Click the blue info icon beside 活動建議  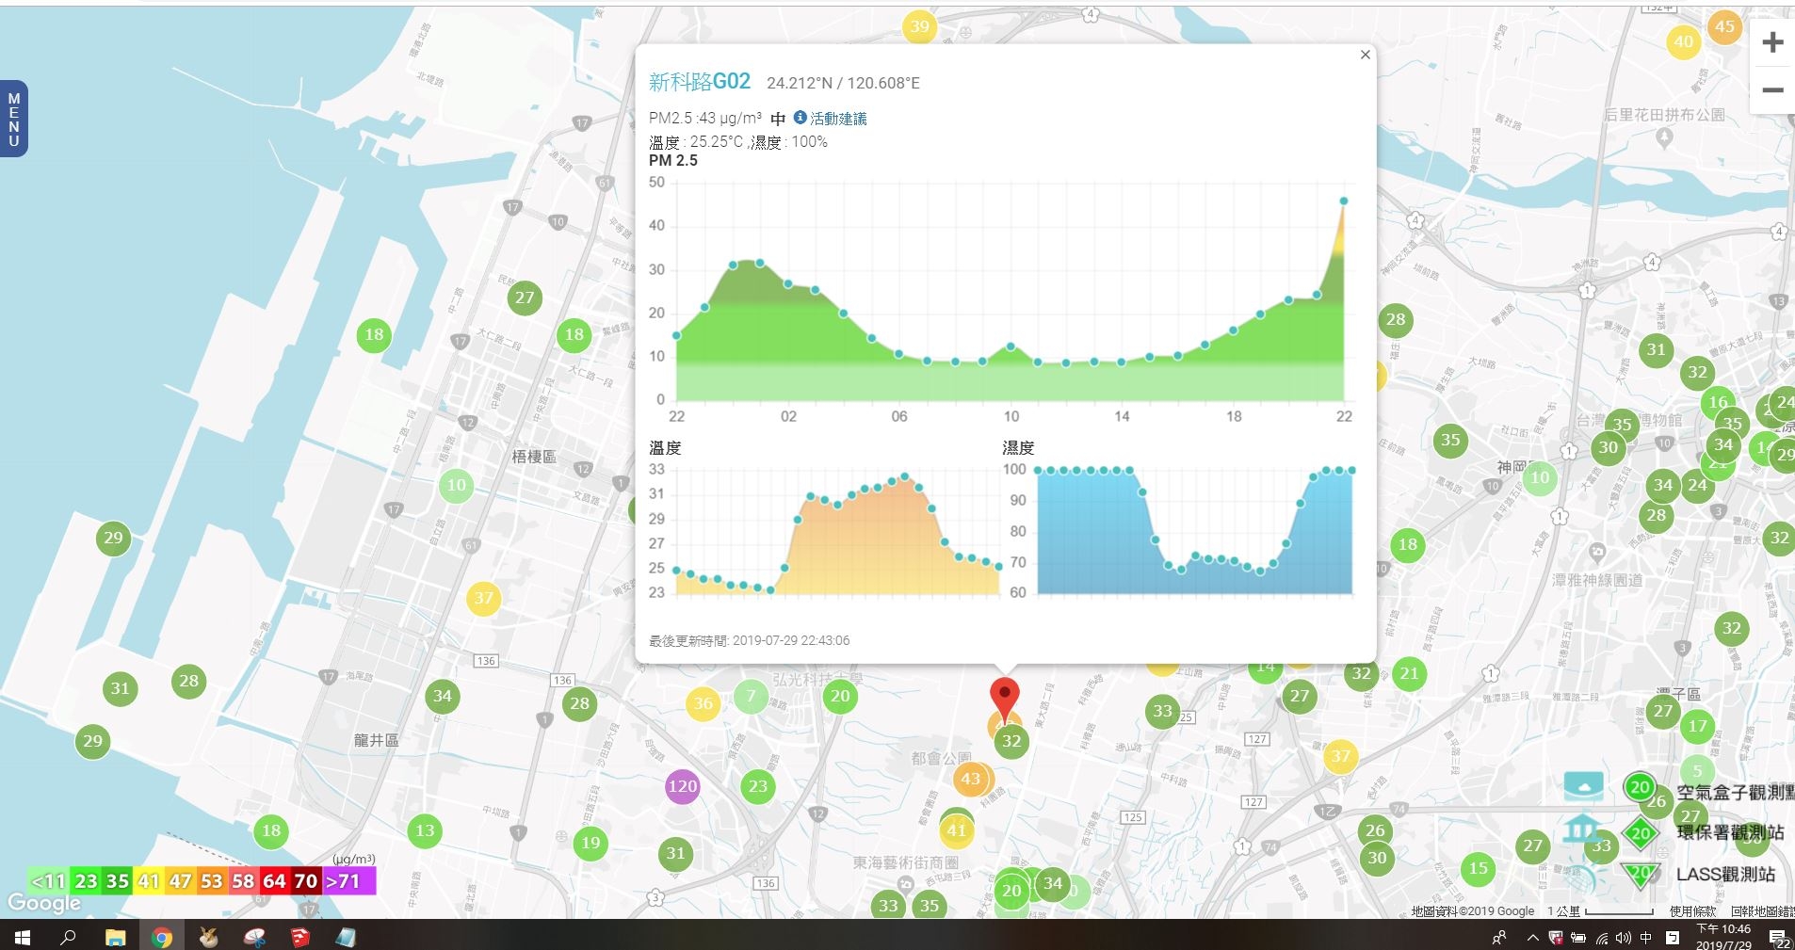(x=800, y=118)
